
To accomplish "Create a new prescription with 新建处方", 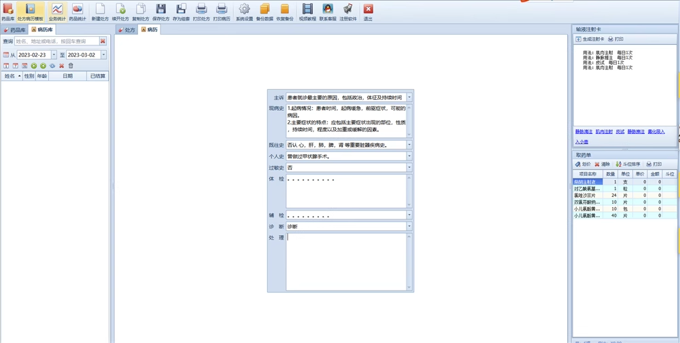I will pos(100,12).
